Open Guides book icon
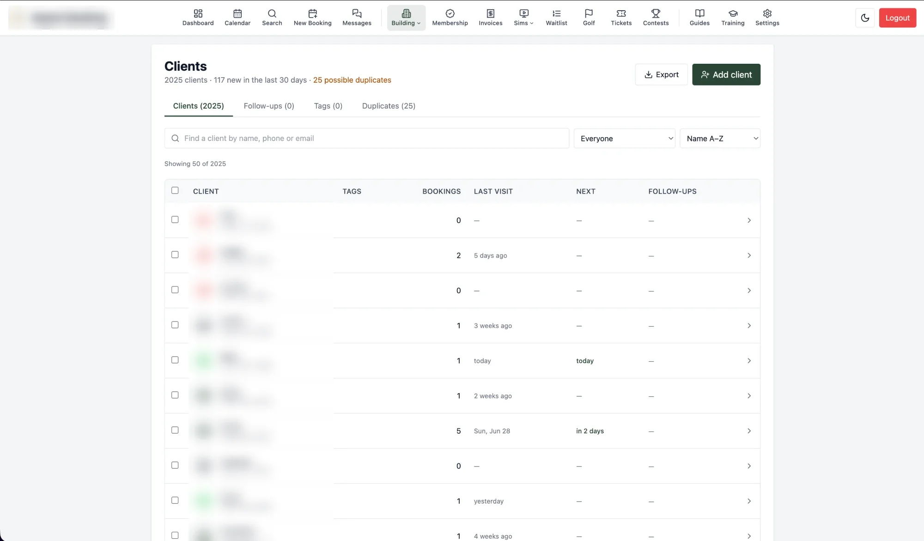Image resolution: width=924 pixels, height=541 pixels. [699, 18]
